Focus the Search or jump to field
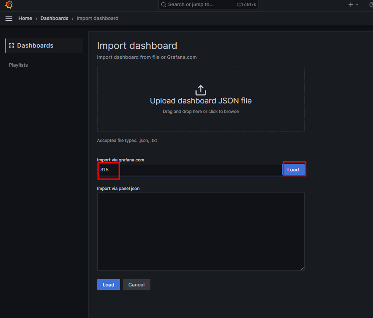The image size is (373, 318). (208, 4)
